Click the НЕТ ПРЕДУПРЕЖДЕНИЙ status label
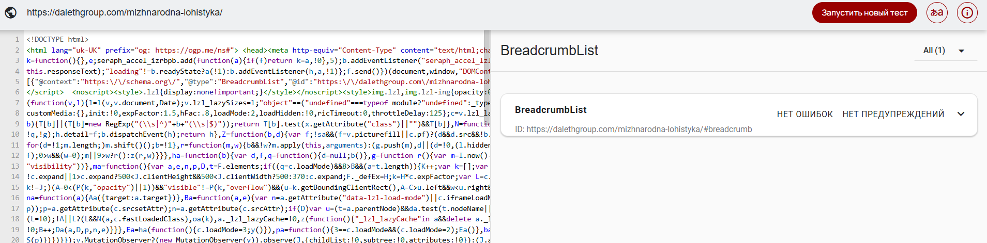This screenshot has height=243, width=987. coord(893,114)
